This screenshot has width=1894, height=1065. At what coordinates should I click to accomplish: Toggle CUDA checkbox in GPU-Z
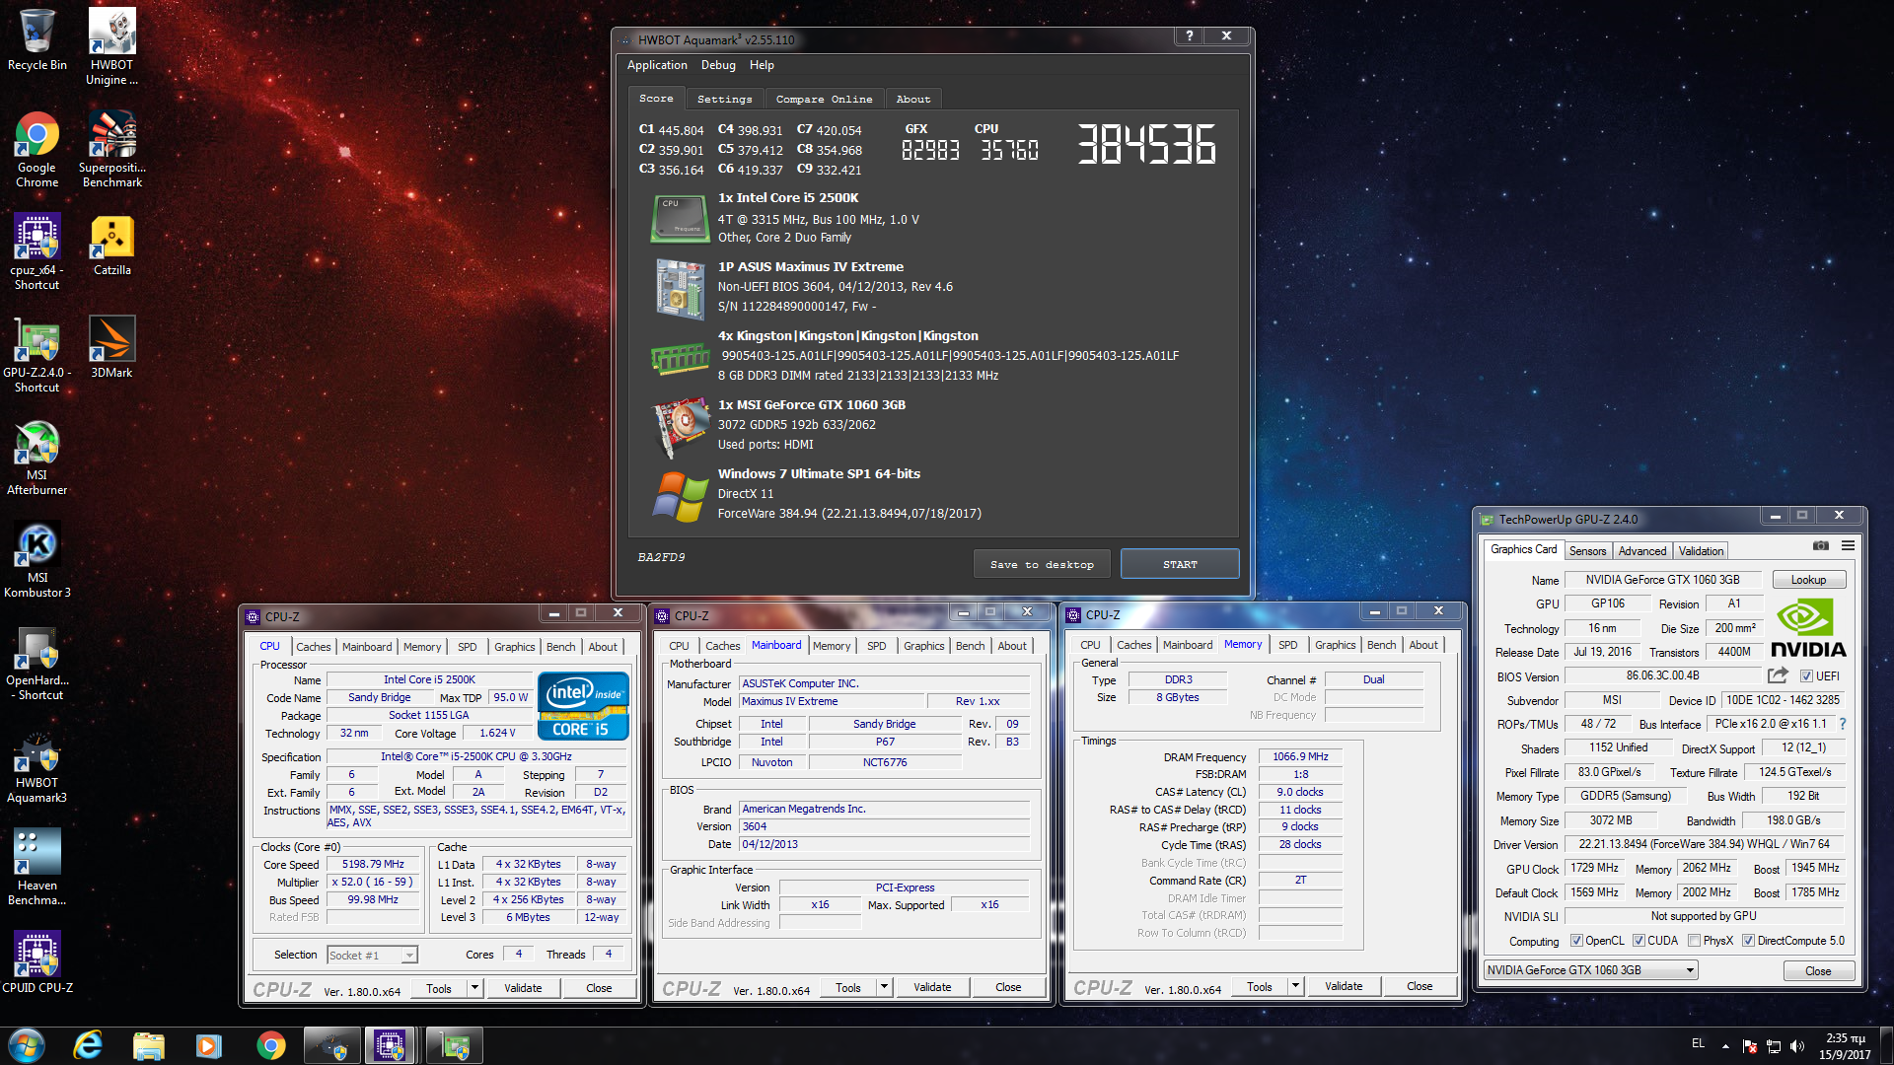click(1638, 941)
